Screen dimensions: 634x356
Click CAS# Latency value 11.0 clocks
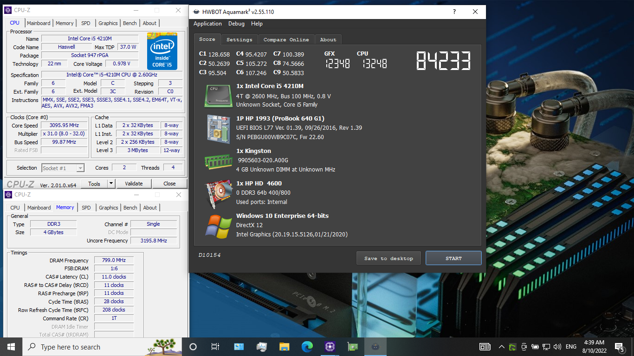coord(114,277)
